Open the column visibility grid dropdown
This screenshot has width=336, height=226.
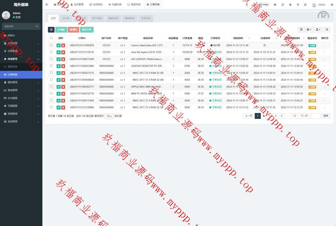point(309,30)
